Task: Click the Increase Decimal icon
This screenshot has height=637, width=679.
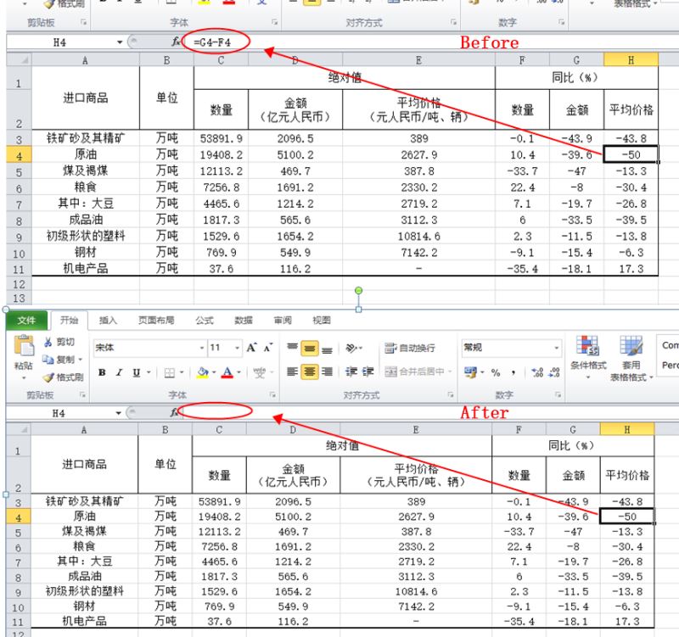Action: [x=536, y=373]
